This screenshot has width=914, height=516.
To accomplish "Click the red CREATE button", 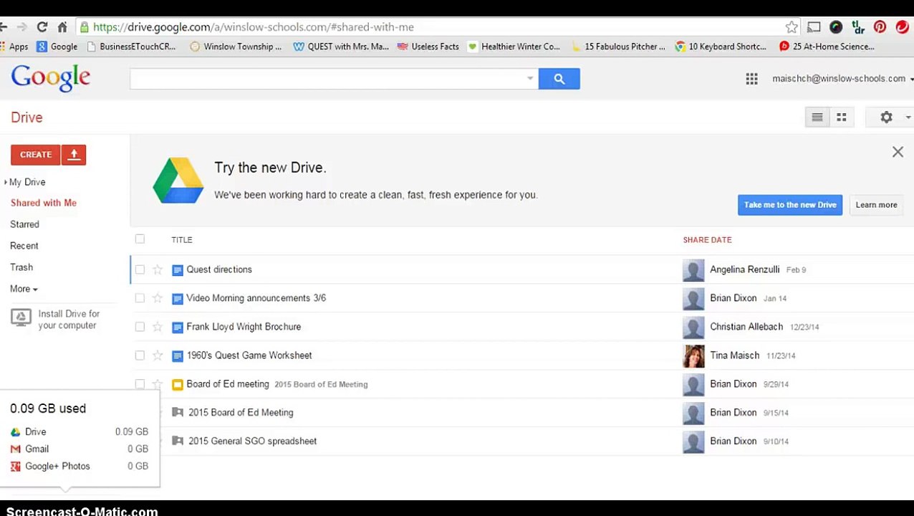I will 36,155.
